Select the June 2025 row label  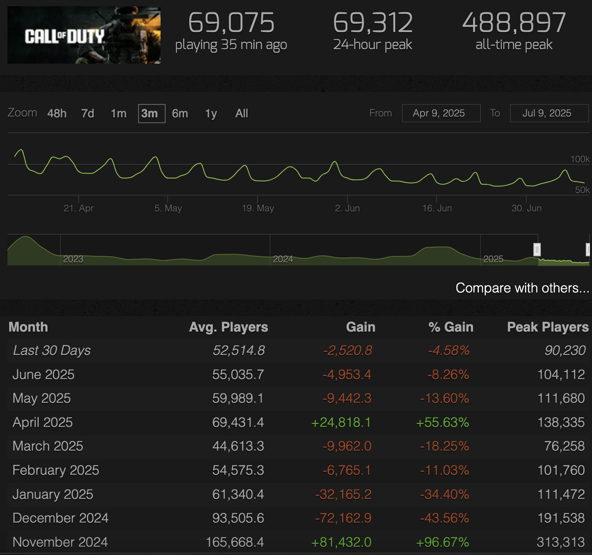[44, 374]
